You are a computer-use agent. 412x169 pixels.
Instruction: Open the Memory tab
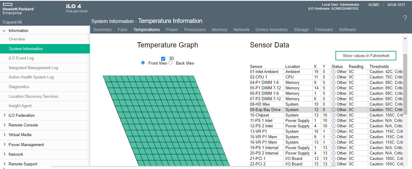(x=220, y=30)
